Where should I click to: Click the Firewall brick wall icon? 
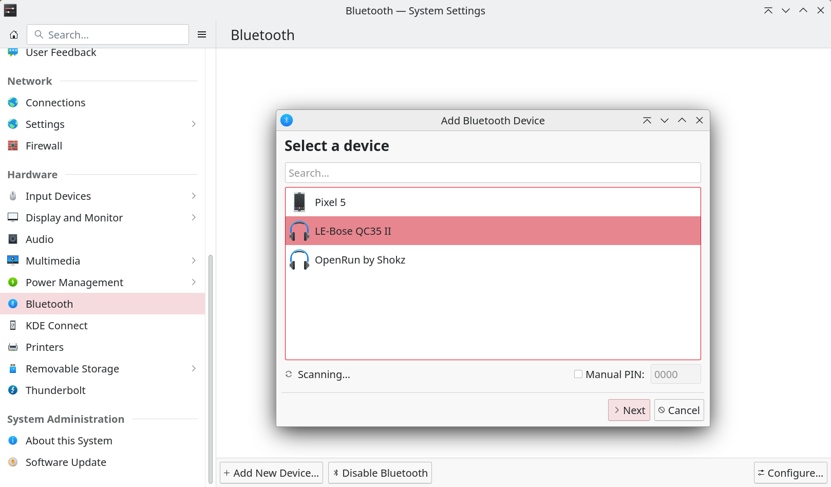13,145
